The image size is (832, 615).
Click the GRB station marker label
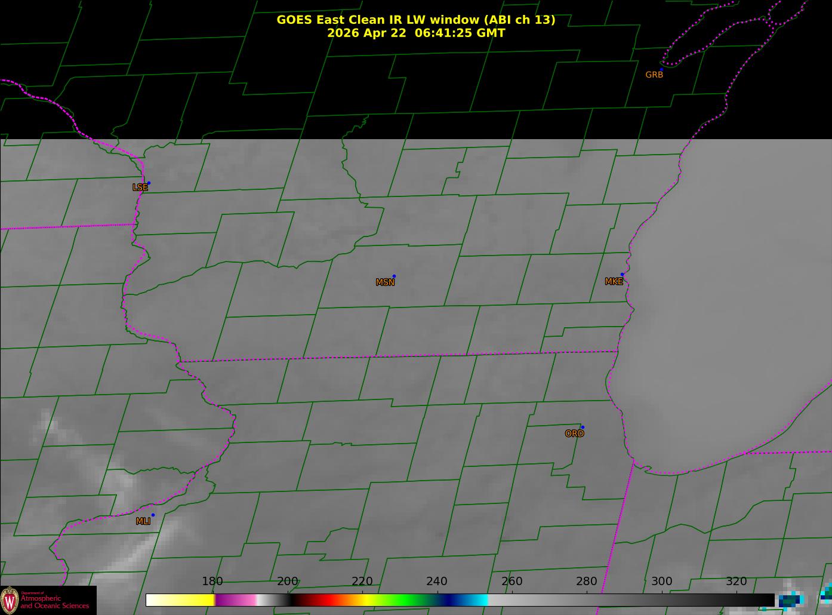(x=654, y=75)
